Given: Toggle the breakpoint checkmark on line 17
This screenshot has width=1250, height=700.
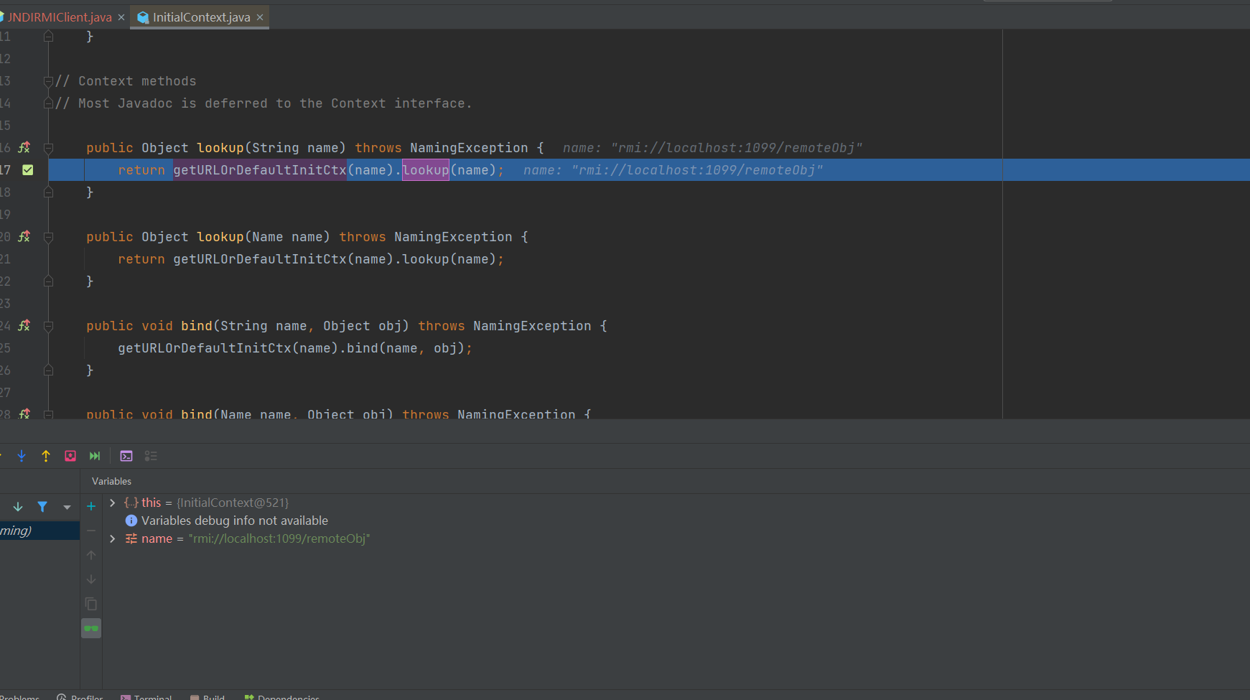Looking at the screenshot, I should tap(28, 170).
